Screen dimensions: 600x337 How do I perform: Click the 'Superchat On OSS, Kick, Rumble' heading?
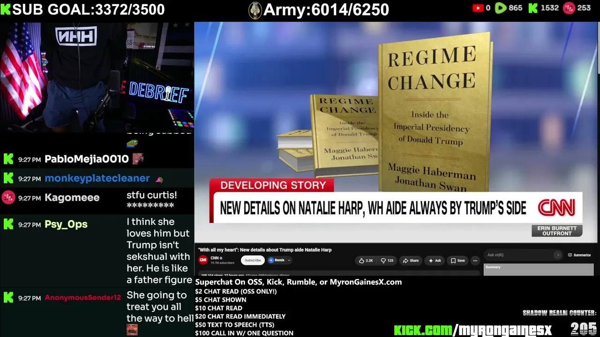pyautogui.click(x=298, y=282)
